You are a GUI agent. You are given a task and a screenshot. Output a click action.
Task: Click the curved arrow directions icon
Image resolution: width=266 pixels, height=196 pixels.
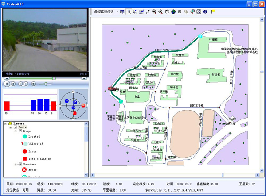(x=148, y=12)
